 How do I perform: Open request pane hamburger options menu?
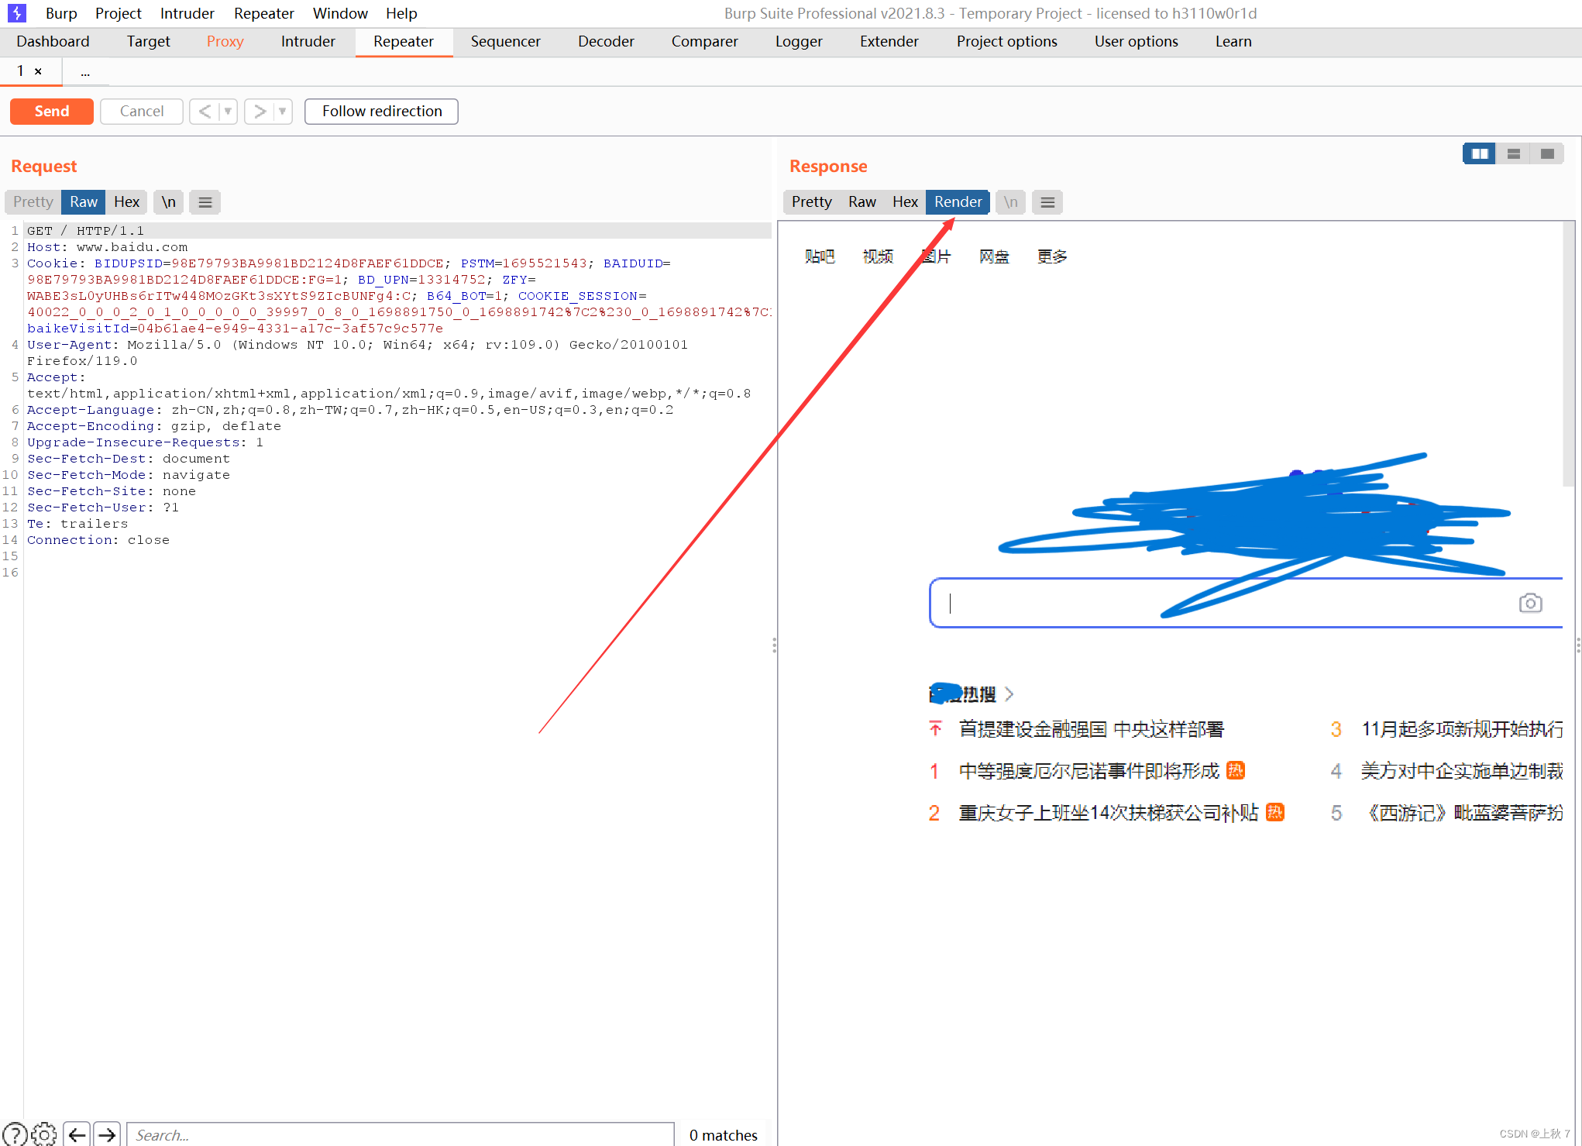pos(205,202)
